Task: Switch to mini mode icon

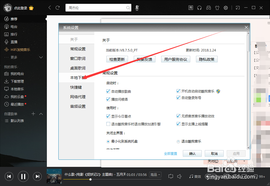Action: tap(238, 8)
